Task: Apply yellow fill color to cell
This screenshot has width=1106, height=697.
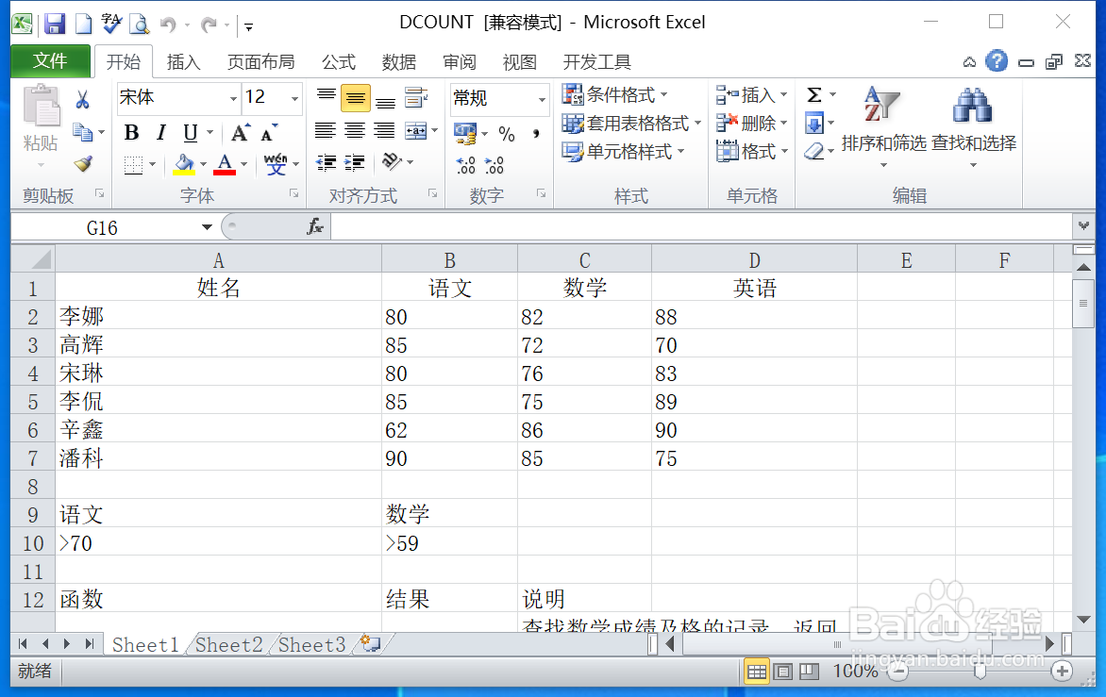Action: point(184,165)
